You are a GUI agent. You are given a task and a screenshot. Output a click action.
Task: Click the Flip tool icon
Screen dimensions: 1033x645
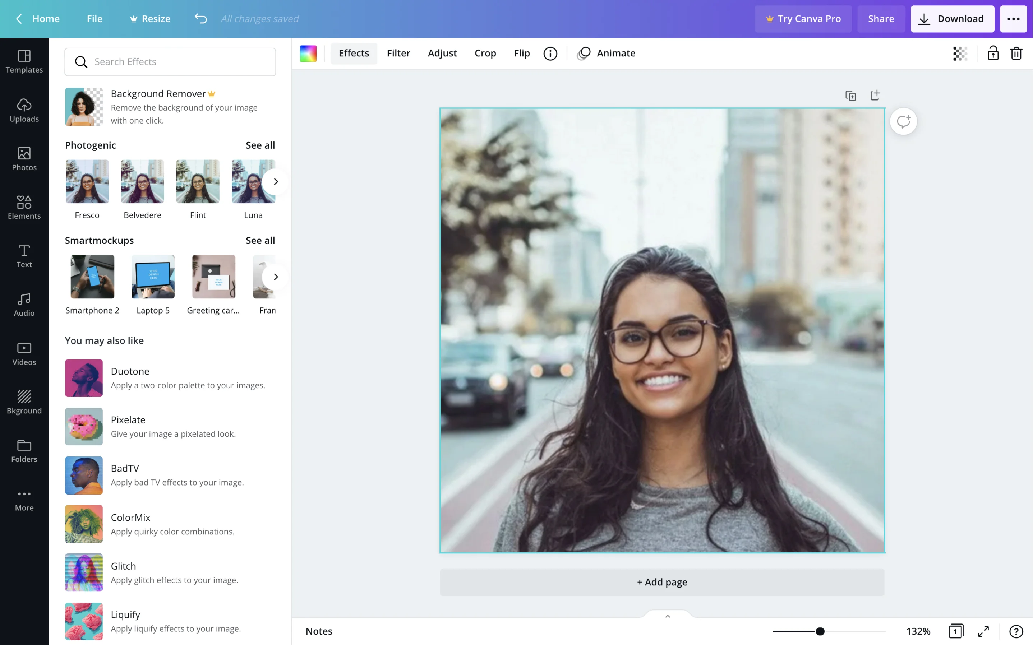click(522, 53)
